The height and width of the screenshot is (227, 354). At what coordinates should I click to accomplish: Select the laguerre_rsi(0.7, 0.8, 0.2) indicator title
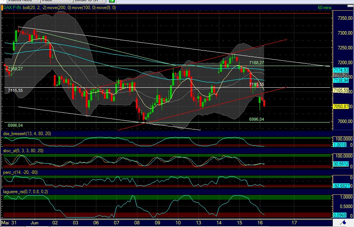25,192
